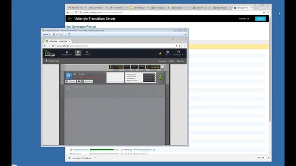Open the Sessions view
This screenshot has width=296, height=166.
point(162,61)
